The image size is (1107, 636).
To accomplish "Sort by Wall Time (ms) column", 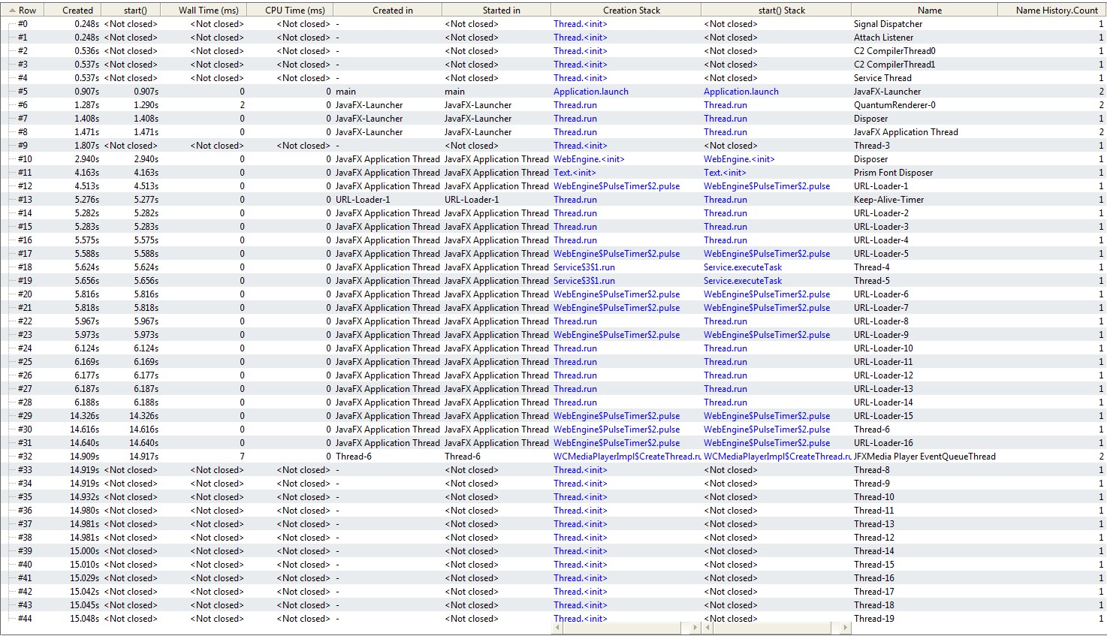I will [x=208, y=11].
